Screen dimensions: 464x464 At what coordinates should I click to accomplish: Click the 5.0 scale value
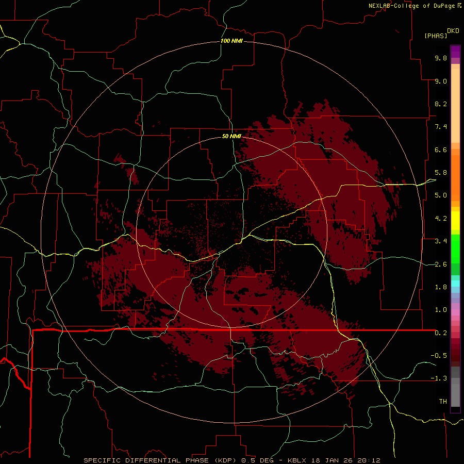[441, 195]
